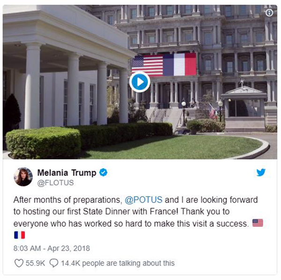Visit the @FLOTUS handle
This screenshot has height=280, width=281.
(x=55, y=183)
